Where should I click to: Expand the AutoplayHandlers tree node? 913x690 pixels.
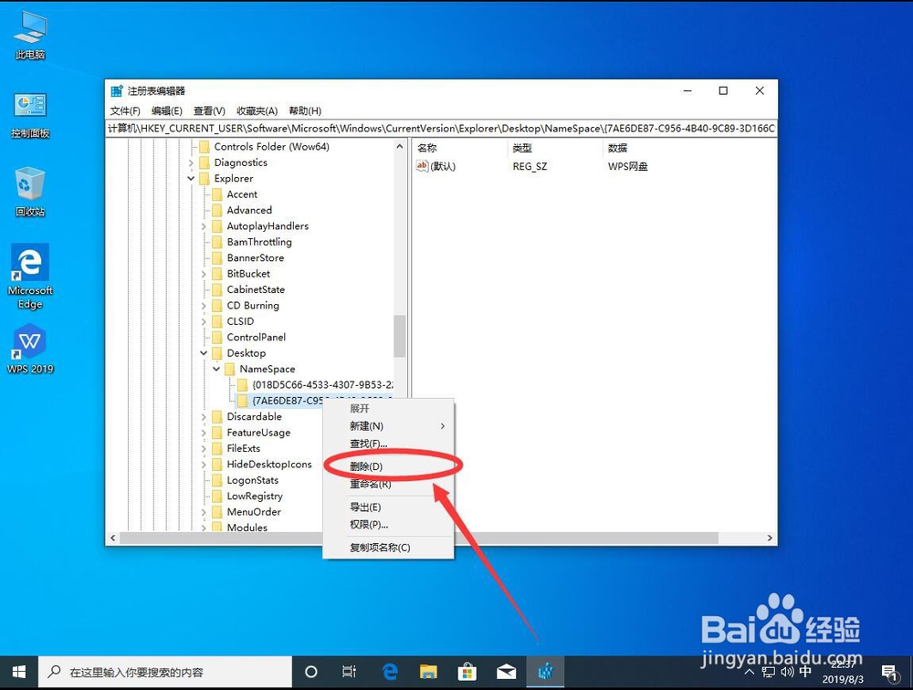[x=204, y=226]
